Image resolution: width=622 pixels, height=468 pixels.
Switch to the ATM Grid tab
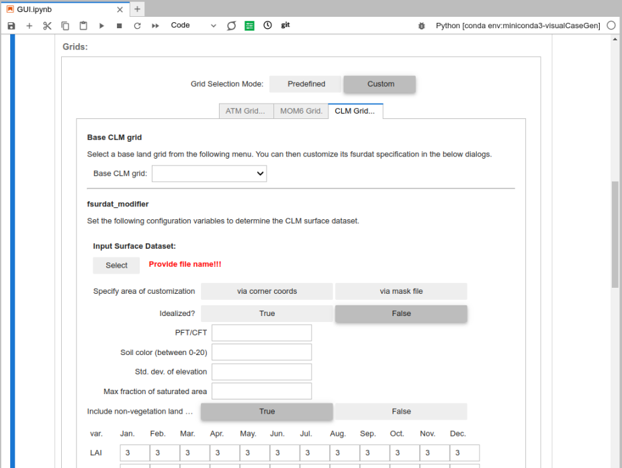pyautogui.click(x=245, y=111)
